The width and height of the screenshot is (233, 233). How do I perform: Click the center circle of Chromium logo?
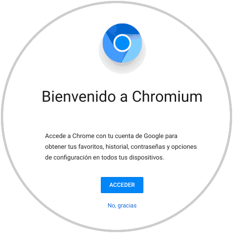pyautogui.click(x=122, y=43)
